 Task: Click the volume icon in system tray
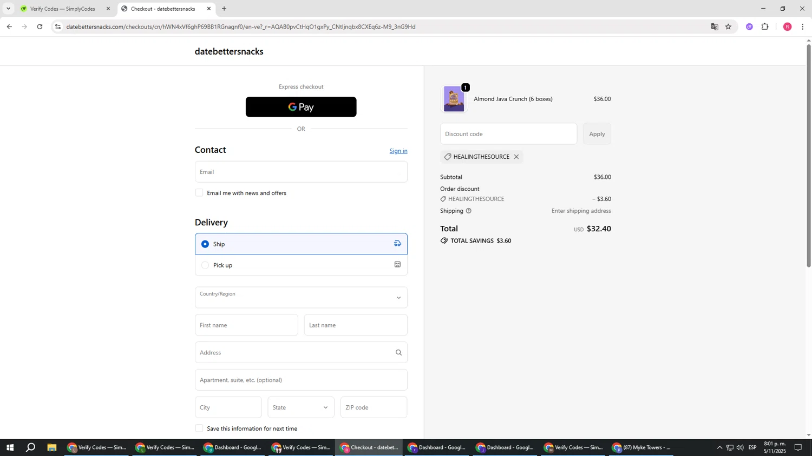click(x=740, y=447)
